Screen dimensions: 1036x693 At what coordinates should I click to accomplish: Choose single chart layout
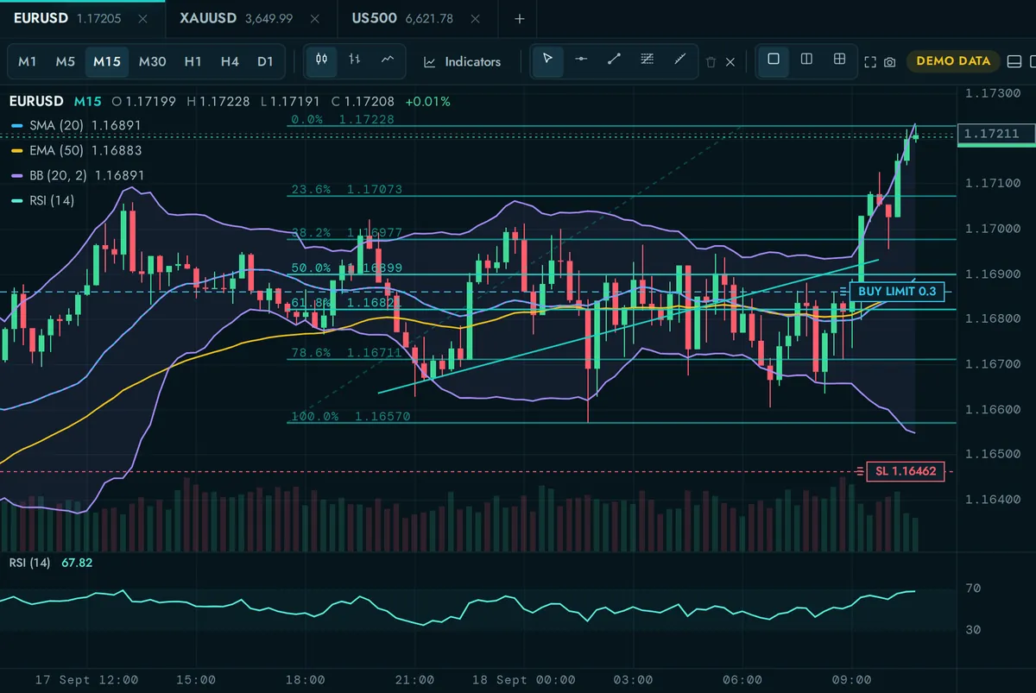click(x=774, y=60)
